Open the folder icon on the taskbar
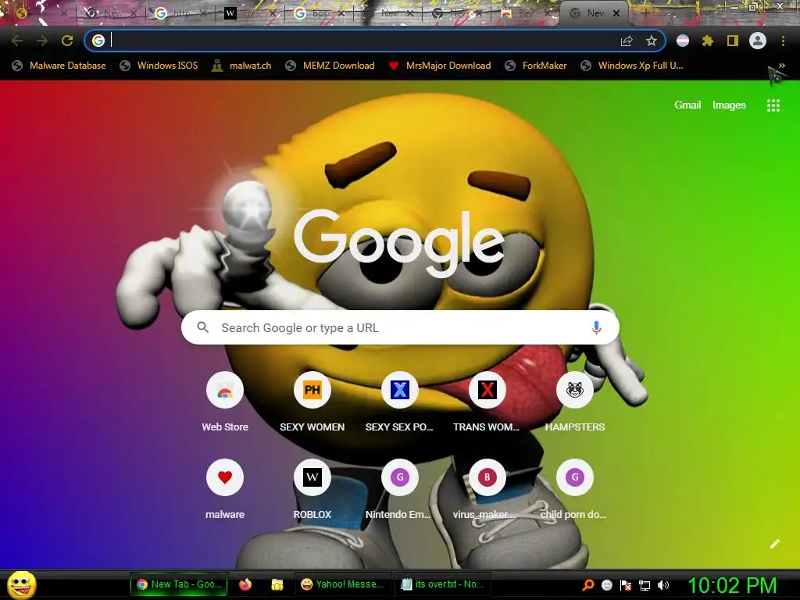 pos(277,584)
